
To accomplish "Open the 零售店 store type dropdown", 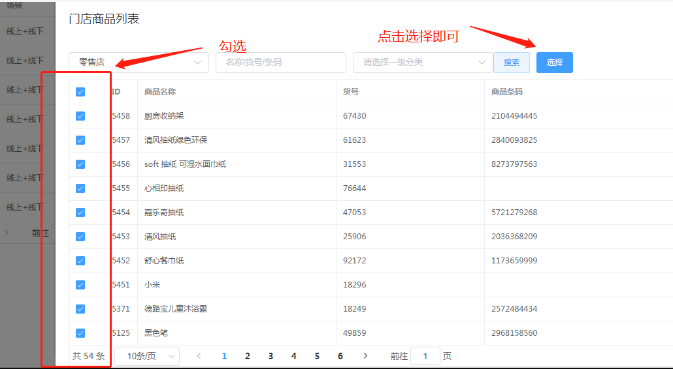I will click(139, 63).
